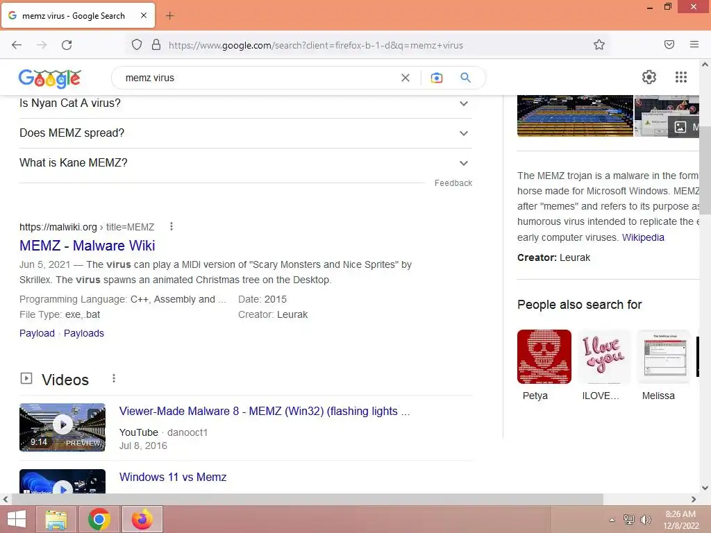Viewport: 711px width, 533px height.
Task: Click the browser forward arrow
Action: point(42,45)
